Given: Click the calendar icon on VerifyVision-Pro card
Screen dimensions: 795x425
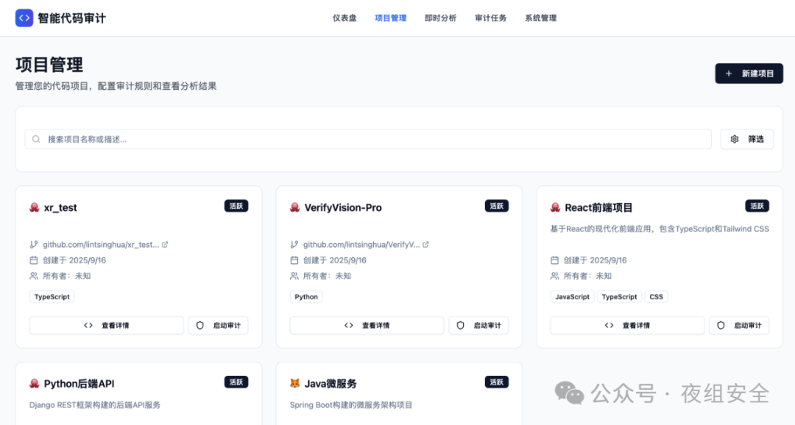Looking at the screenshot, I should [294, 260].
